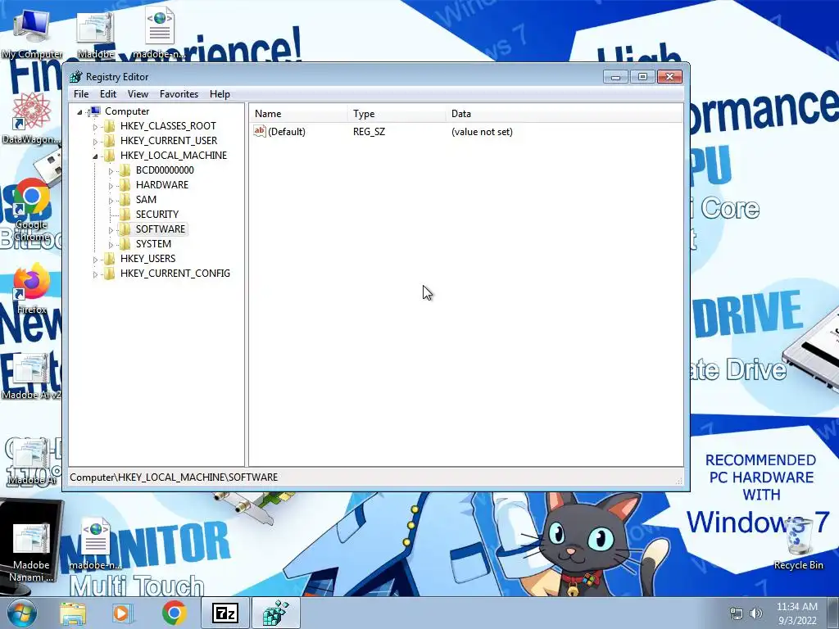This screenshot has width=839, height=629.
Task: Open the View menu
Action: (x=138, y=94)
